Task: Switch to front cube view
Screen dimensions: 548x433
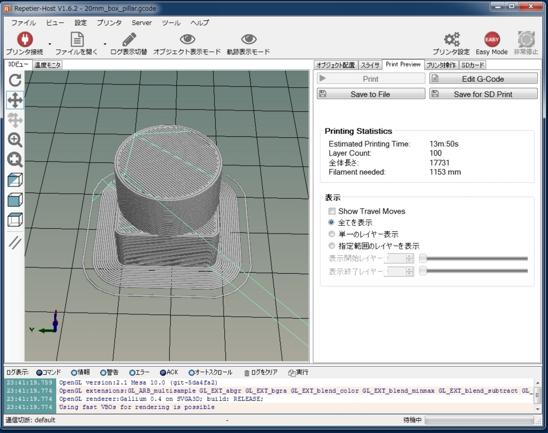Action: tap(15, 200)
